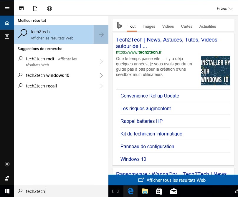Image resolution: width=238 pixels, height=197 pixels.
Task: Open File Explorer from taskbar
Action: pos(145,191)
